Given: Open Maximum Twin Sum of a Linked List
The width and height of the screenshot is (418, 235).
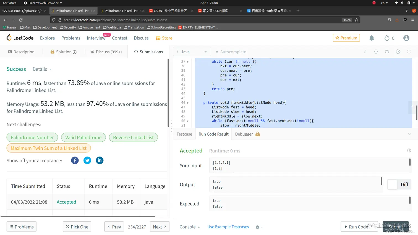Looking at the screenshot, I should point(49,148).
